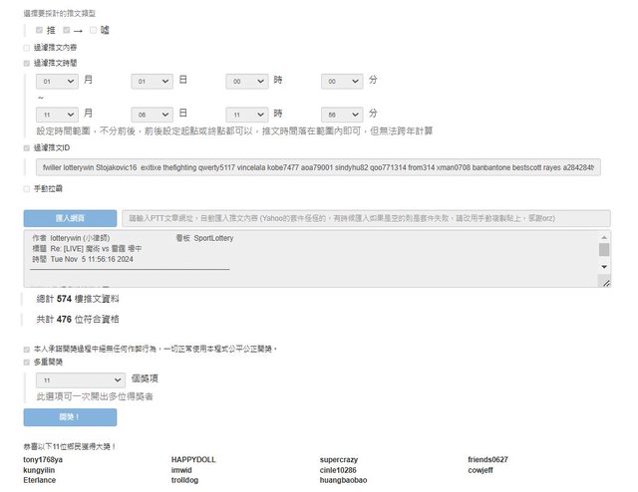
Task: Check the 本人承諾 fairness pledge checkbox
Action: point(27,349)
